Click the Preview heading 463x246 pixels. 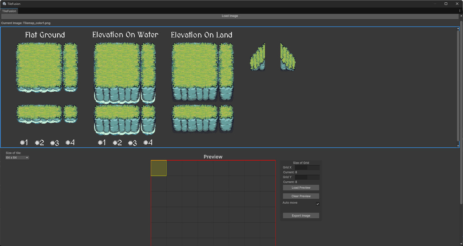point(213,157)
